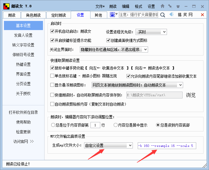Open the 生成mp3文件大小 dropdown
209x170 pixels.
(x=108, y=145)
